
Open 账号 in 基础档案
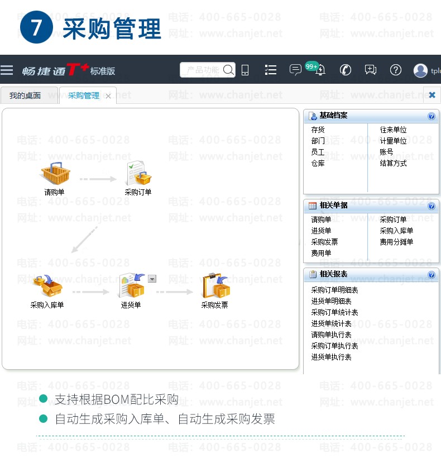[x=386, y=152]
